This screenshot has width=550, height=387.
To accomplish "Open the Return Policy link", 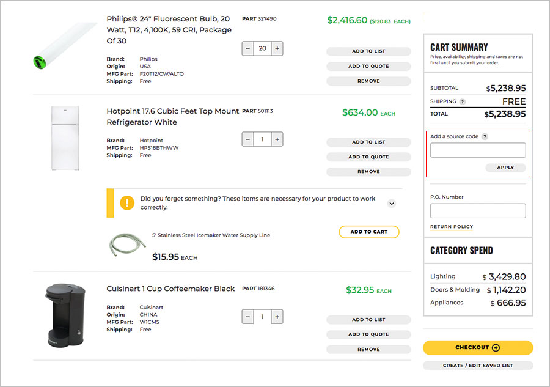I will coord(451,226).
